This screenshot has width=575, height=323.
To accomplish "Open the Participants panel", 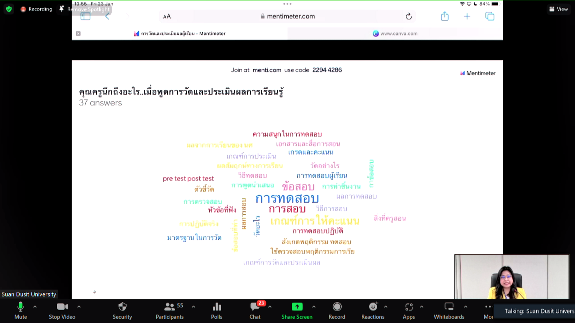I will click(170, 310).
